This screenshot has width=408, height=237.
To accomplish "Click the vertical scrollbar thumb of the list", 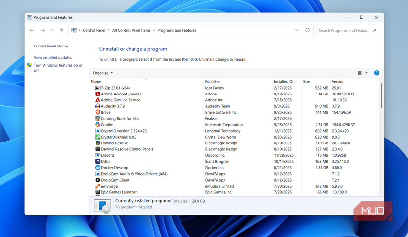I will click(x=381, y=95).
